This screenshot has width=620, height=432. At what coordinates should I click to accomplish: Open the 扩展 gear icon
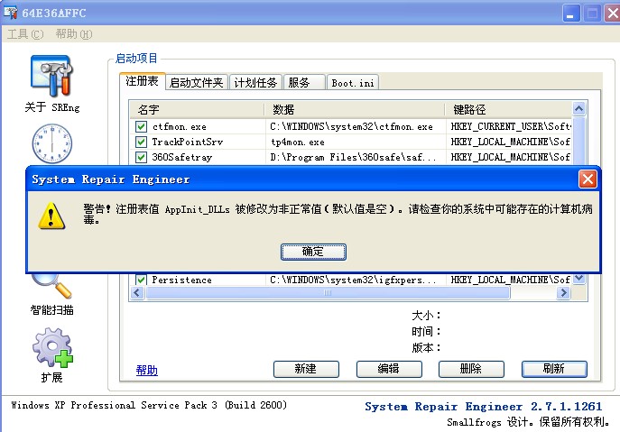click(52, 347)
